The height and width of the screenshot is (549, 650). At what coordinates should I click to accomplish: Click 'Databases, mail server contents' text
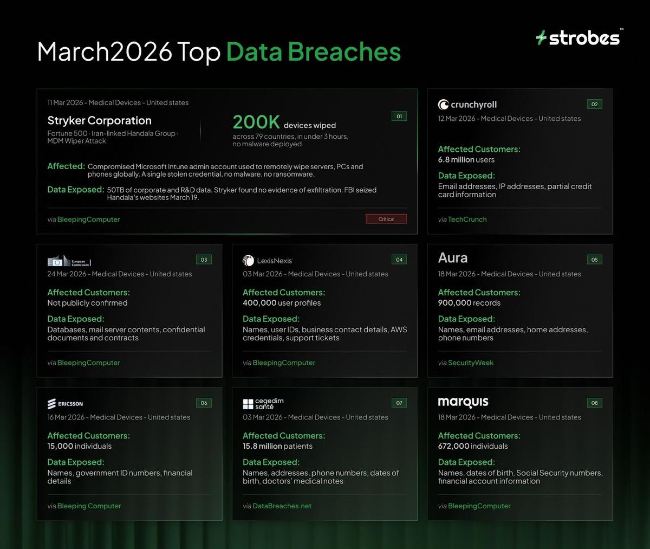click(x=103, y=330)
